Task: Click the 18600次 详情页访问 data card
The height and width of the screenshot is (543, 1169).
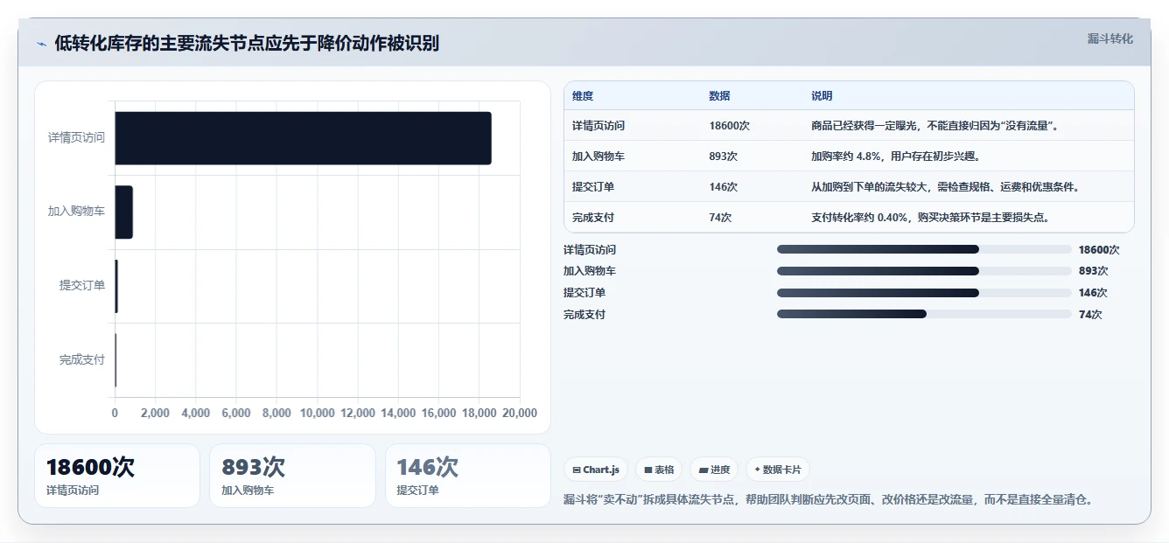Action: pos(117,476)
